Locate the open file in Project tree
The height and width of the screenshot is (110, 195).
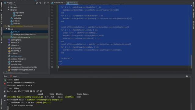[37, 3]
